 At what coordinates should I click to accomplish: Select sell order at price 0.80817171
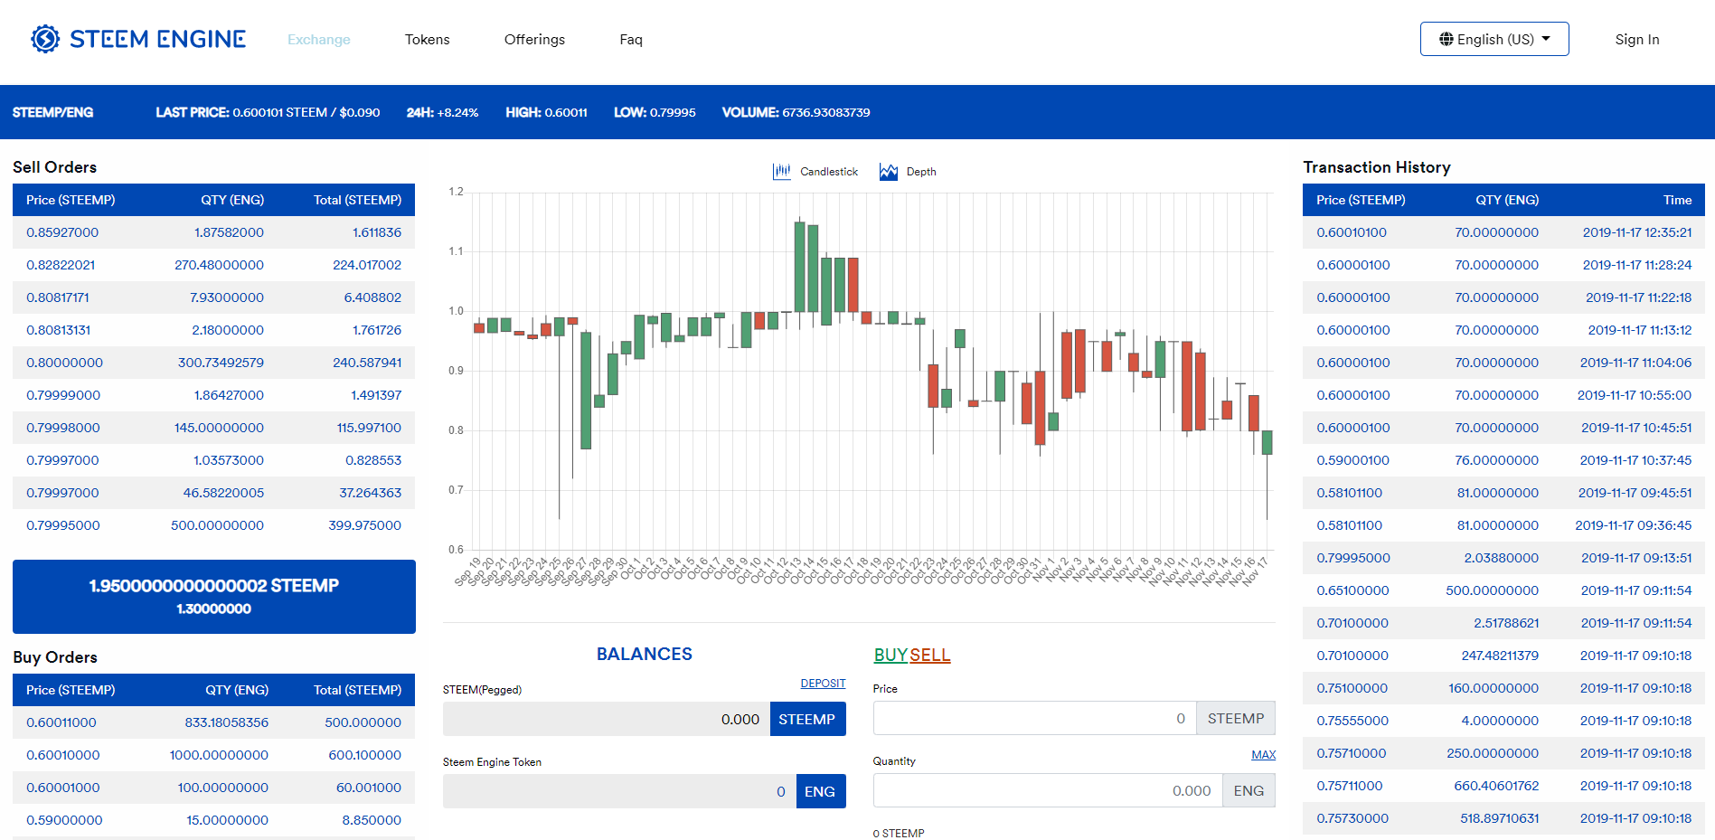point(213,297)
